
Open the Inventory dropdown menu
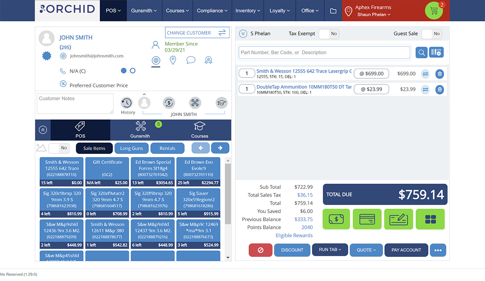pyautogui.click(x=248, y=10)
